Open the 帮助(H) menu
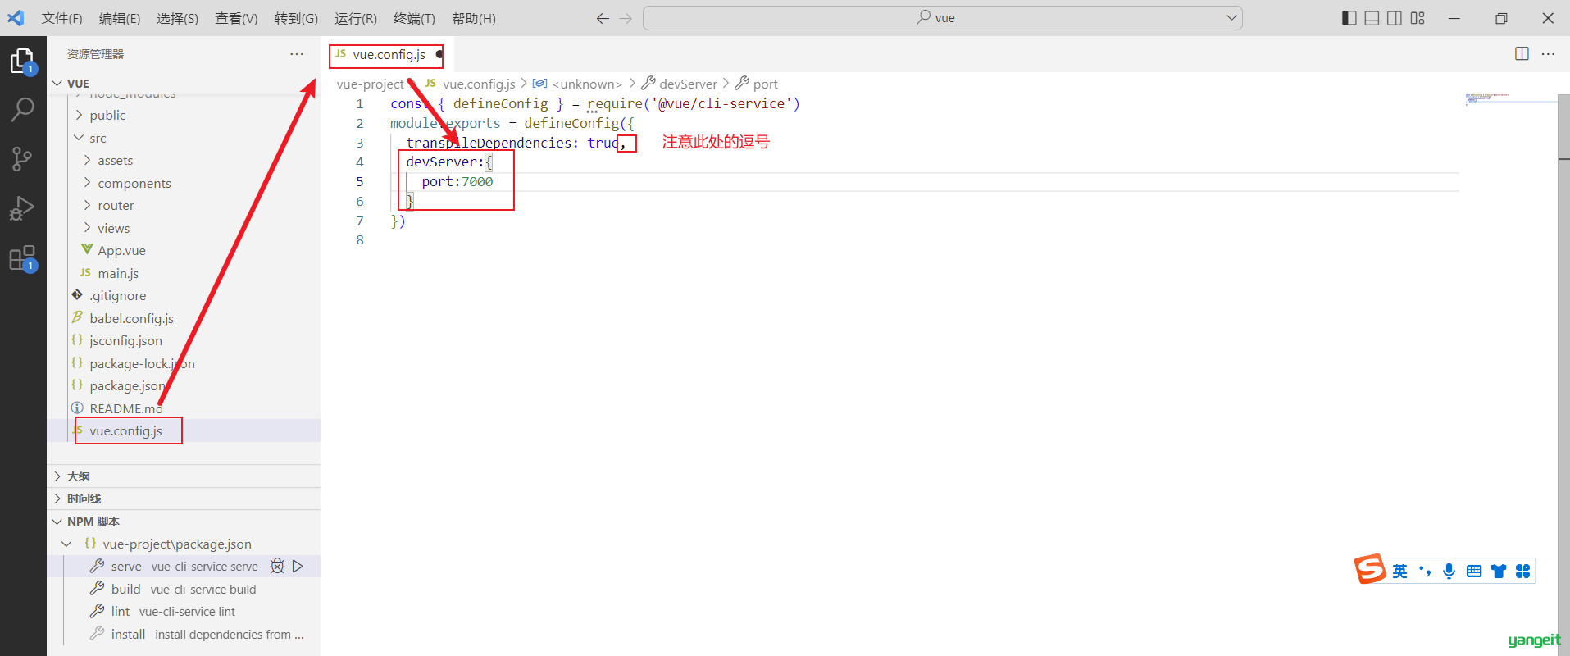 (x=474, y=18)
